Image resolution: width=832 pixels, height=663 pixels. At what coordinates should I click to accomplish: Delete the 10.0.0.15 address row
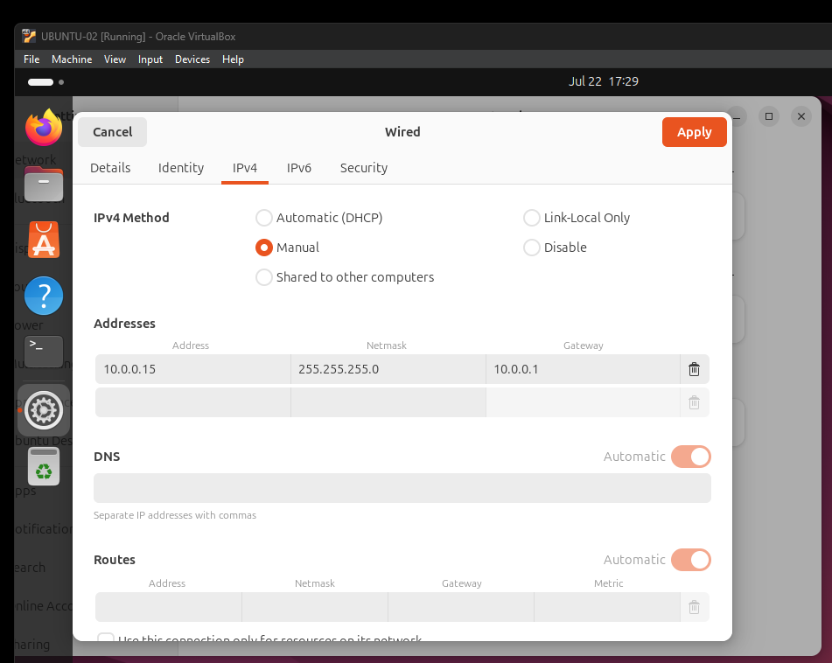(694, 369)
